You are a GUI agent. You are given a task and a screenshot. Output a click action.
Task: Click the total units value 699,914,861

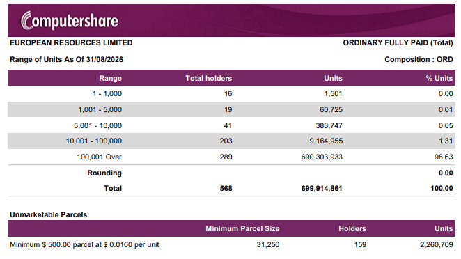tap(322, 189)
